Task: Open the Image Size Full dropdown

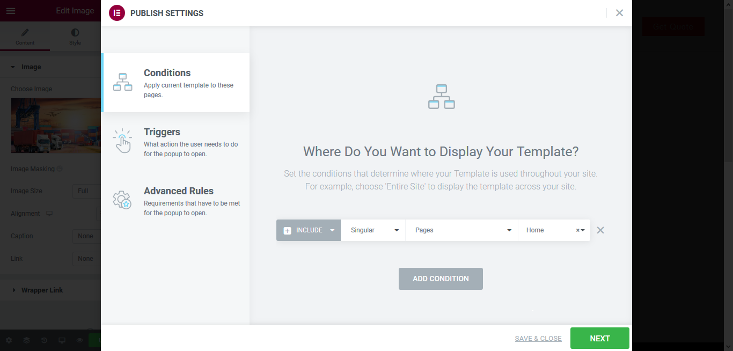Action: point(86,191)
